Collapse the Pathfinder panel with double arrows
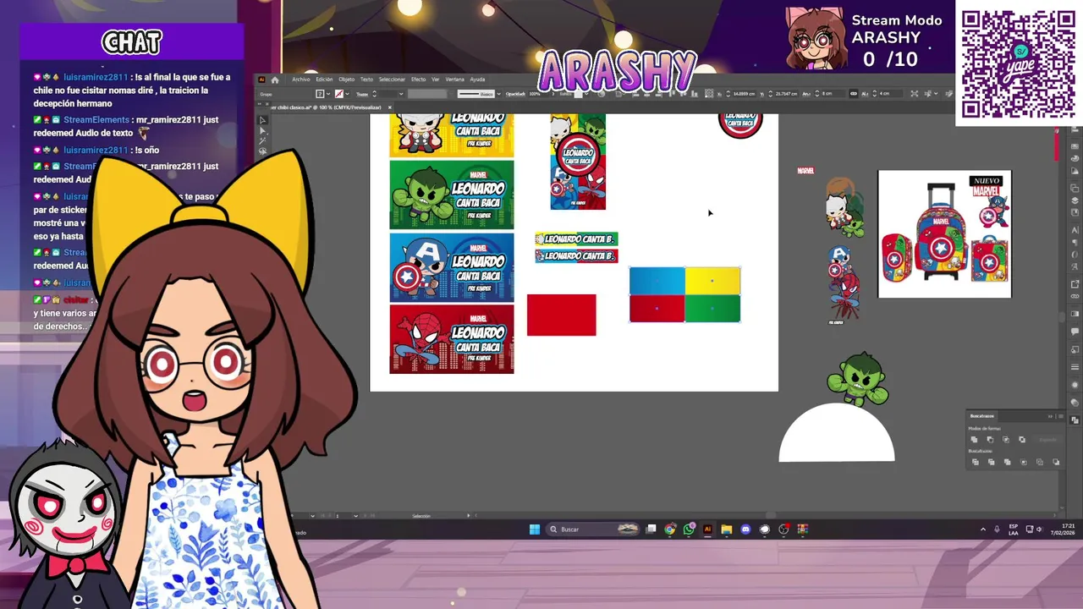 [x=1050, y=416]
